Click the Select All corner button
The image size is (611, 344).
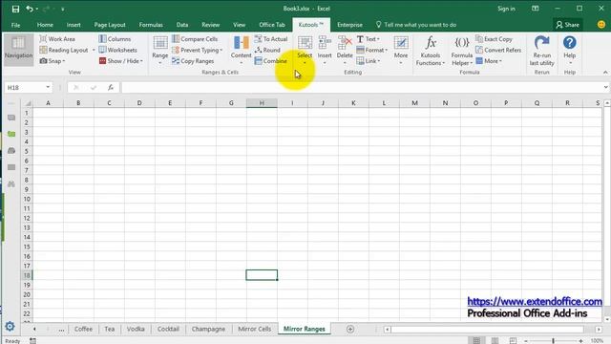[x=28, y=103]
